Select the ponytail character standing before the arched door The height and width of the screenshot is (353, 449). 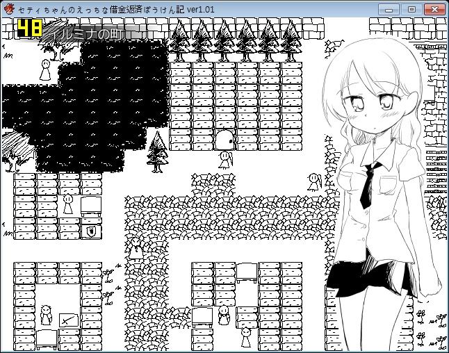(226, 160)
